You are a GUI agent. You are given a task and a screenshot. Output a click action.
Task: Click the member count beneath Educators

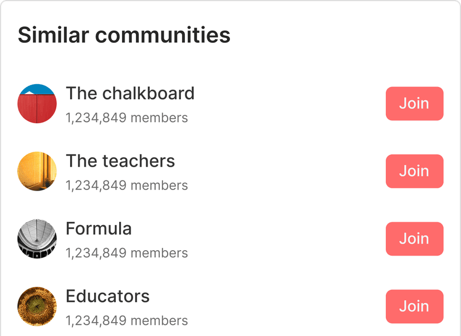tap(126, 321)
